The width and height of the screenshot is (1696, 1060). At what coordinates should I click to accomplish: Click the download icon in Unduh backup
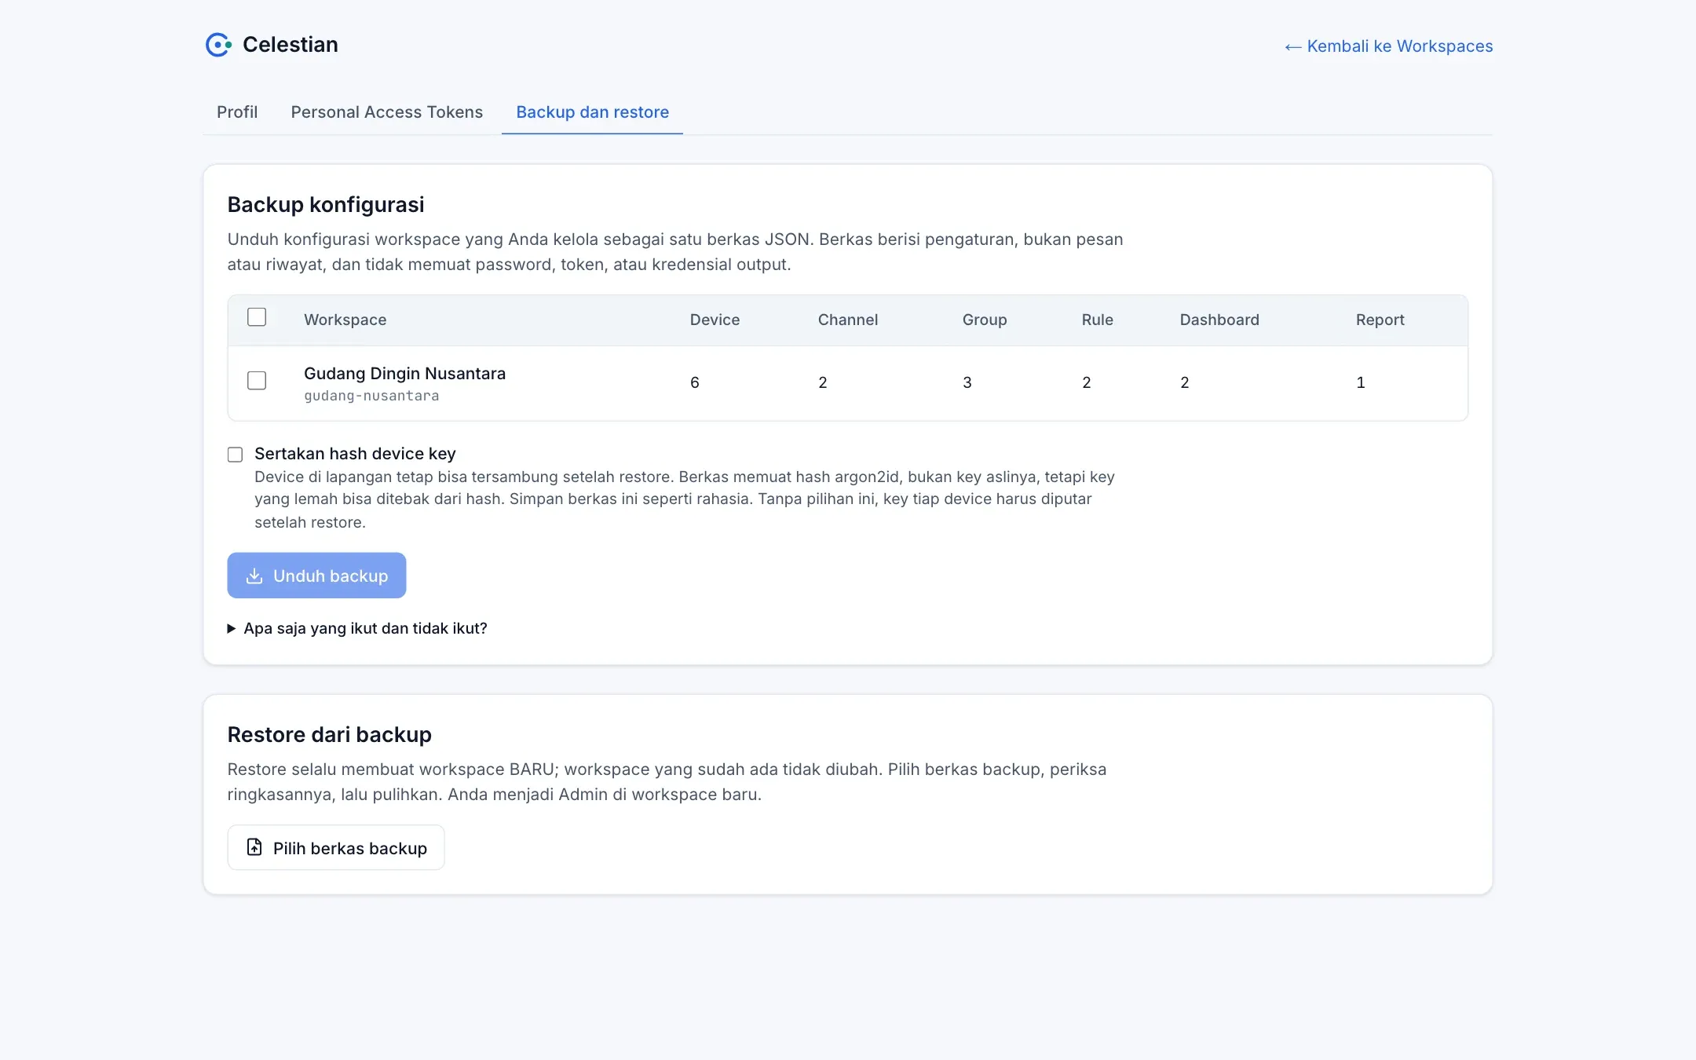coord(254,576)
